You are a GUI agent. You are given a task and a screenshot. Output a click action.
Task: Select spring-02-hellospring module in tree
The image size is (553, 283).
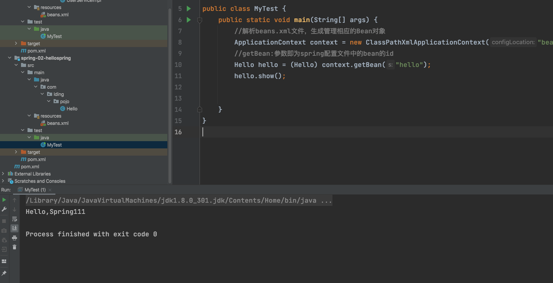coord(46,58)
